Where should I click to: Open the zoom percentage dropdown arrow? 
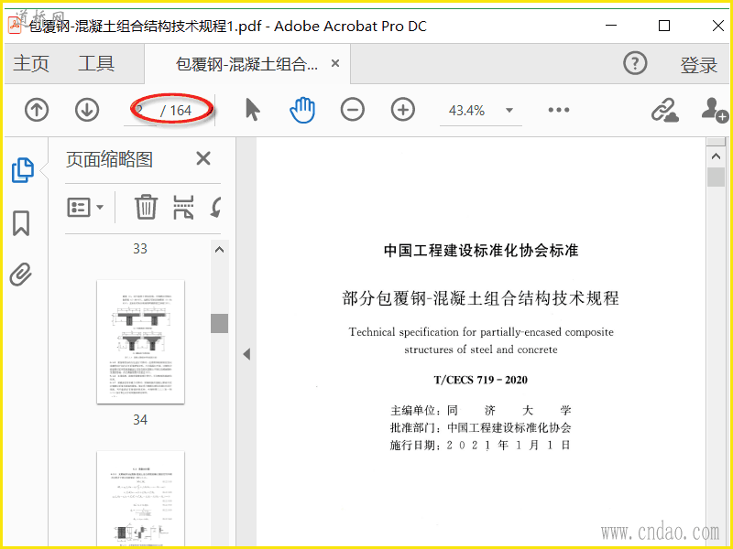tap(509, 111)
